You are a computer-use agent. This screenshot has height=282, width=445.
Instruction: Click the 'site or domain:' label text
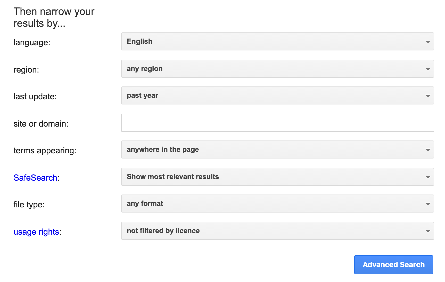tap(41, 124)
